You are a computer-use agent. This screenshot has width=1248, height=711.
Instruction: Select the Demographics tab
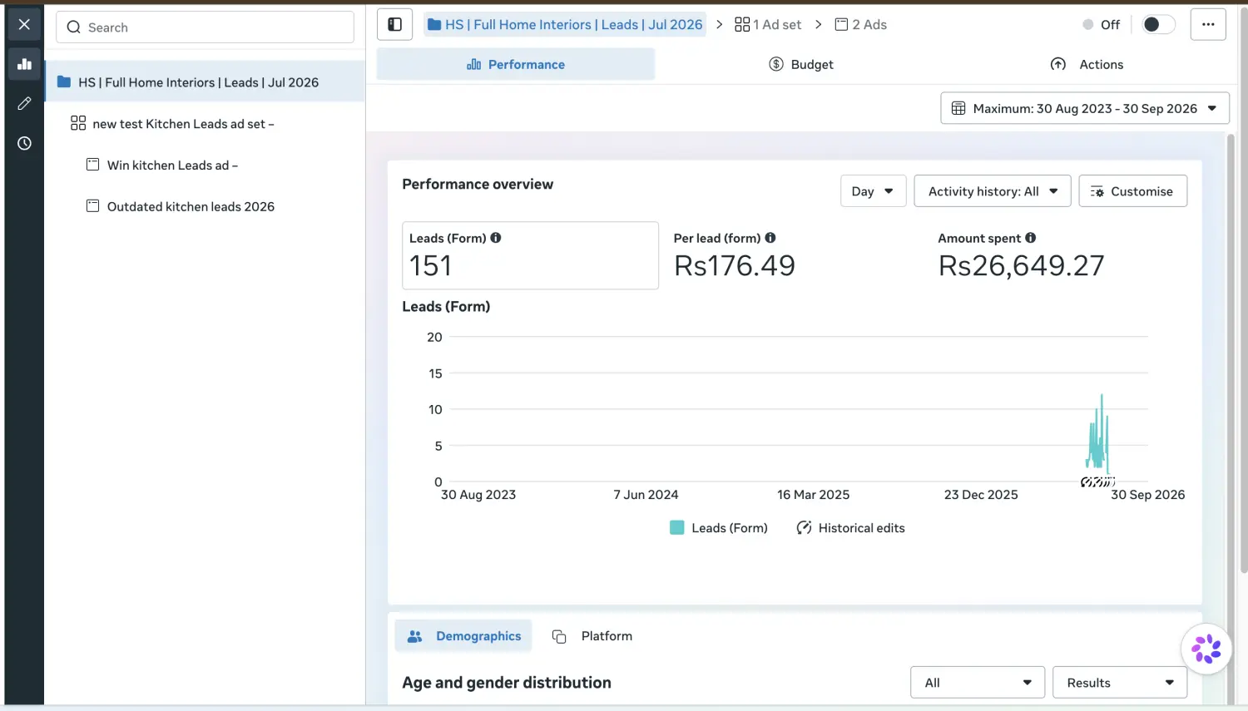(x=463, y=636)
